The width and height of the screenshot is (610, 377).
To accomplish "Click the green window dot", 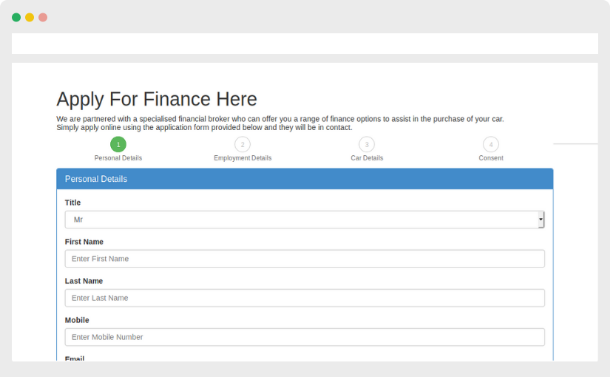I will coord(16,17).
